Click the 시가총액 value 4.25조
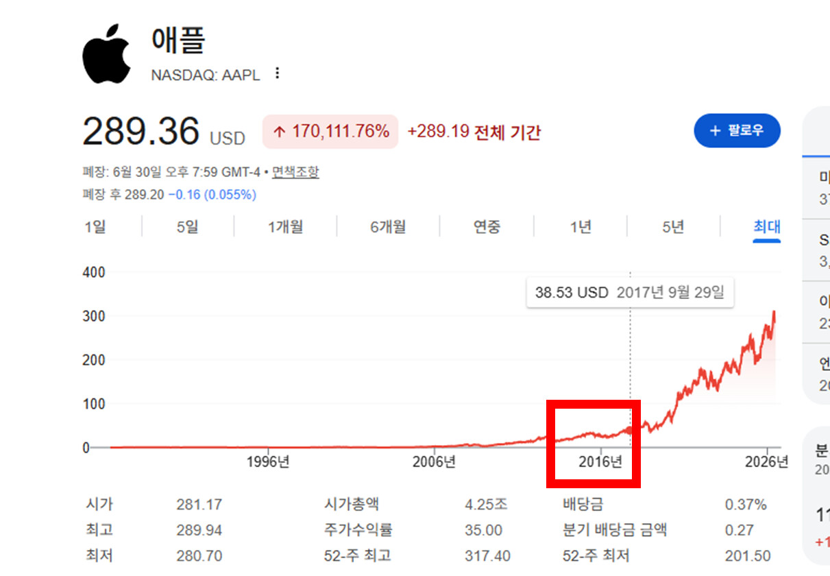 click(x=487, y=505)
